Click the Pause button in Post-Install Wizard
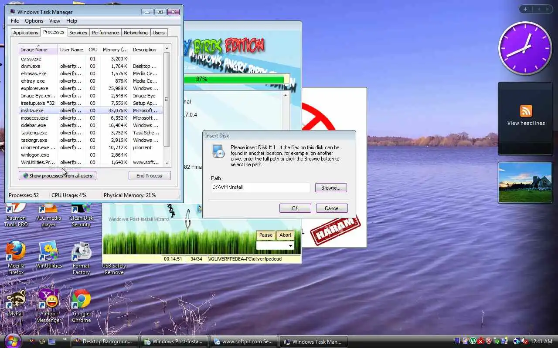This screenshot has width=558, height=348. (266, 235)
